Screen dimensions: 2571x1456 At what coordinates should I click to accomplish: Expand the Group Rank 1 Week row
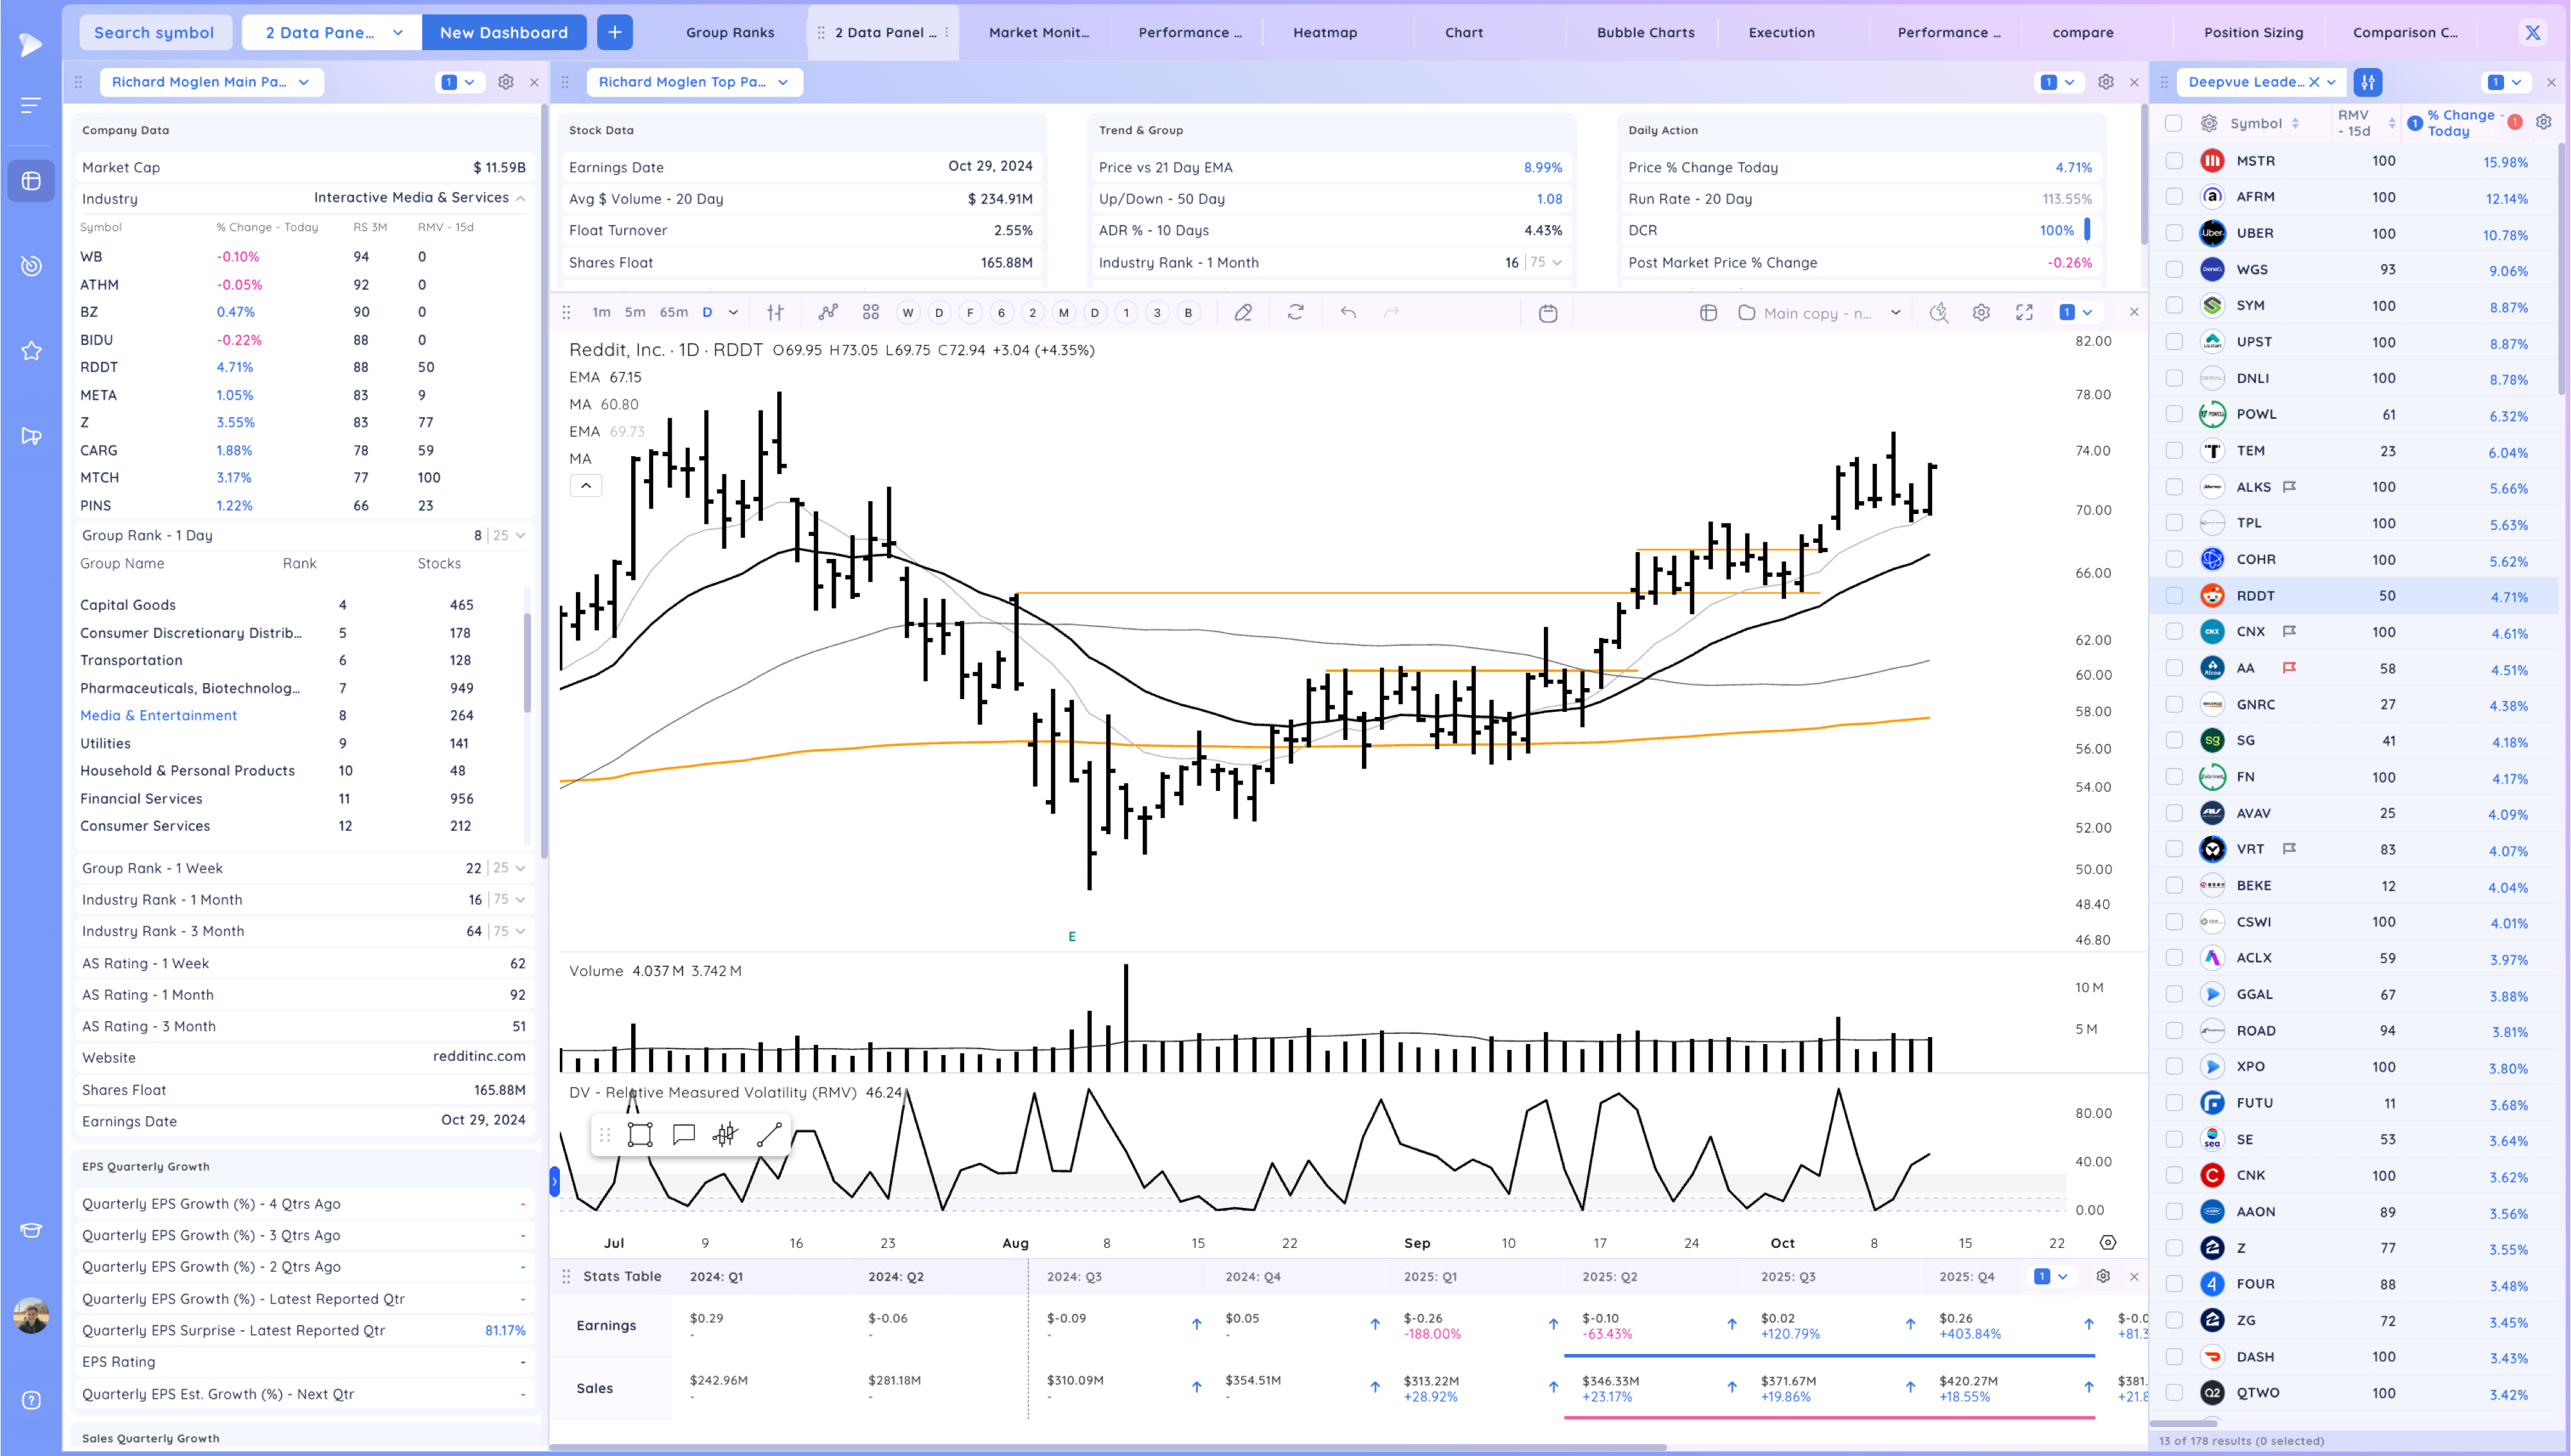(520, 868)
